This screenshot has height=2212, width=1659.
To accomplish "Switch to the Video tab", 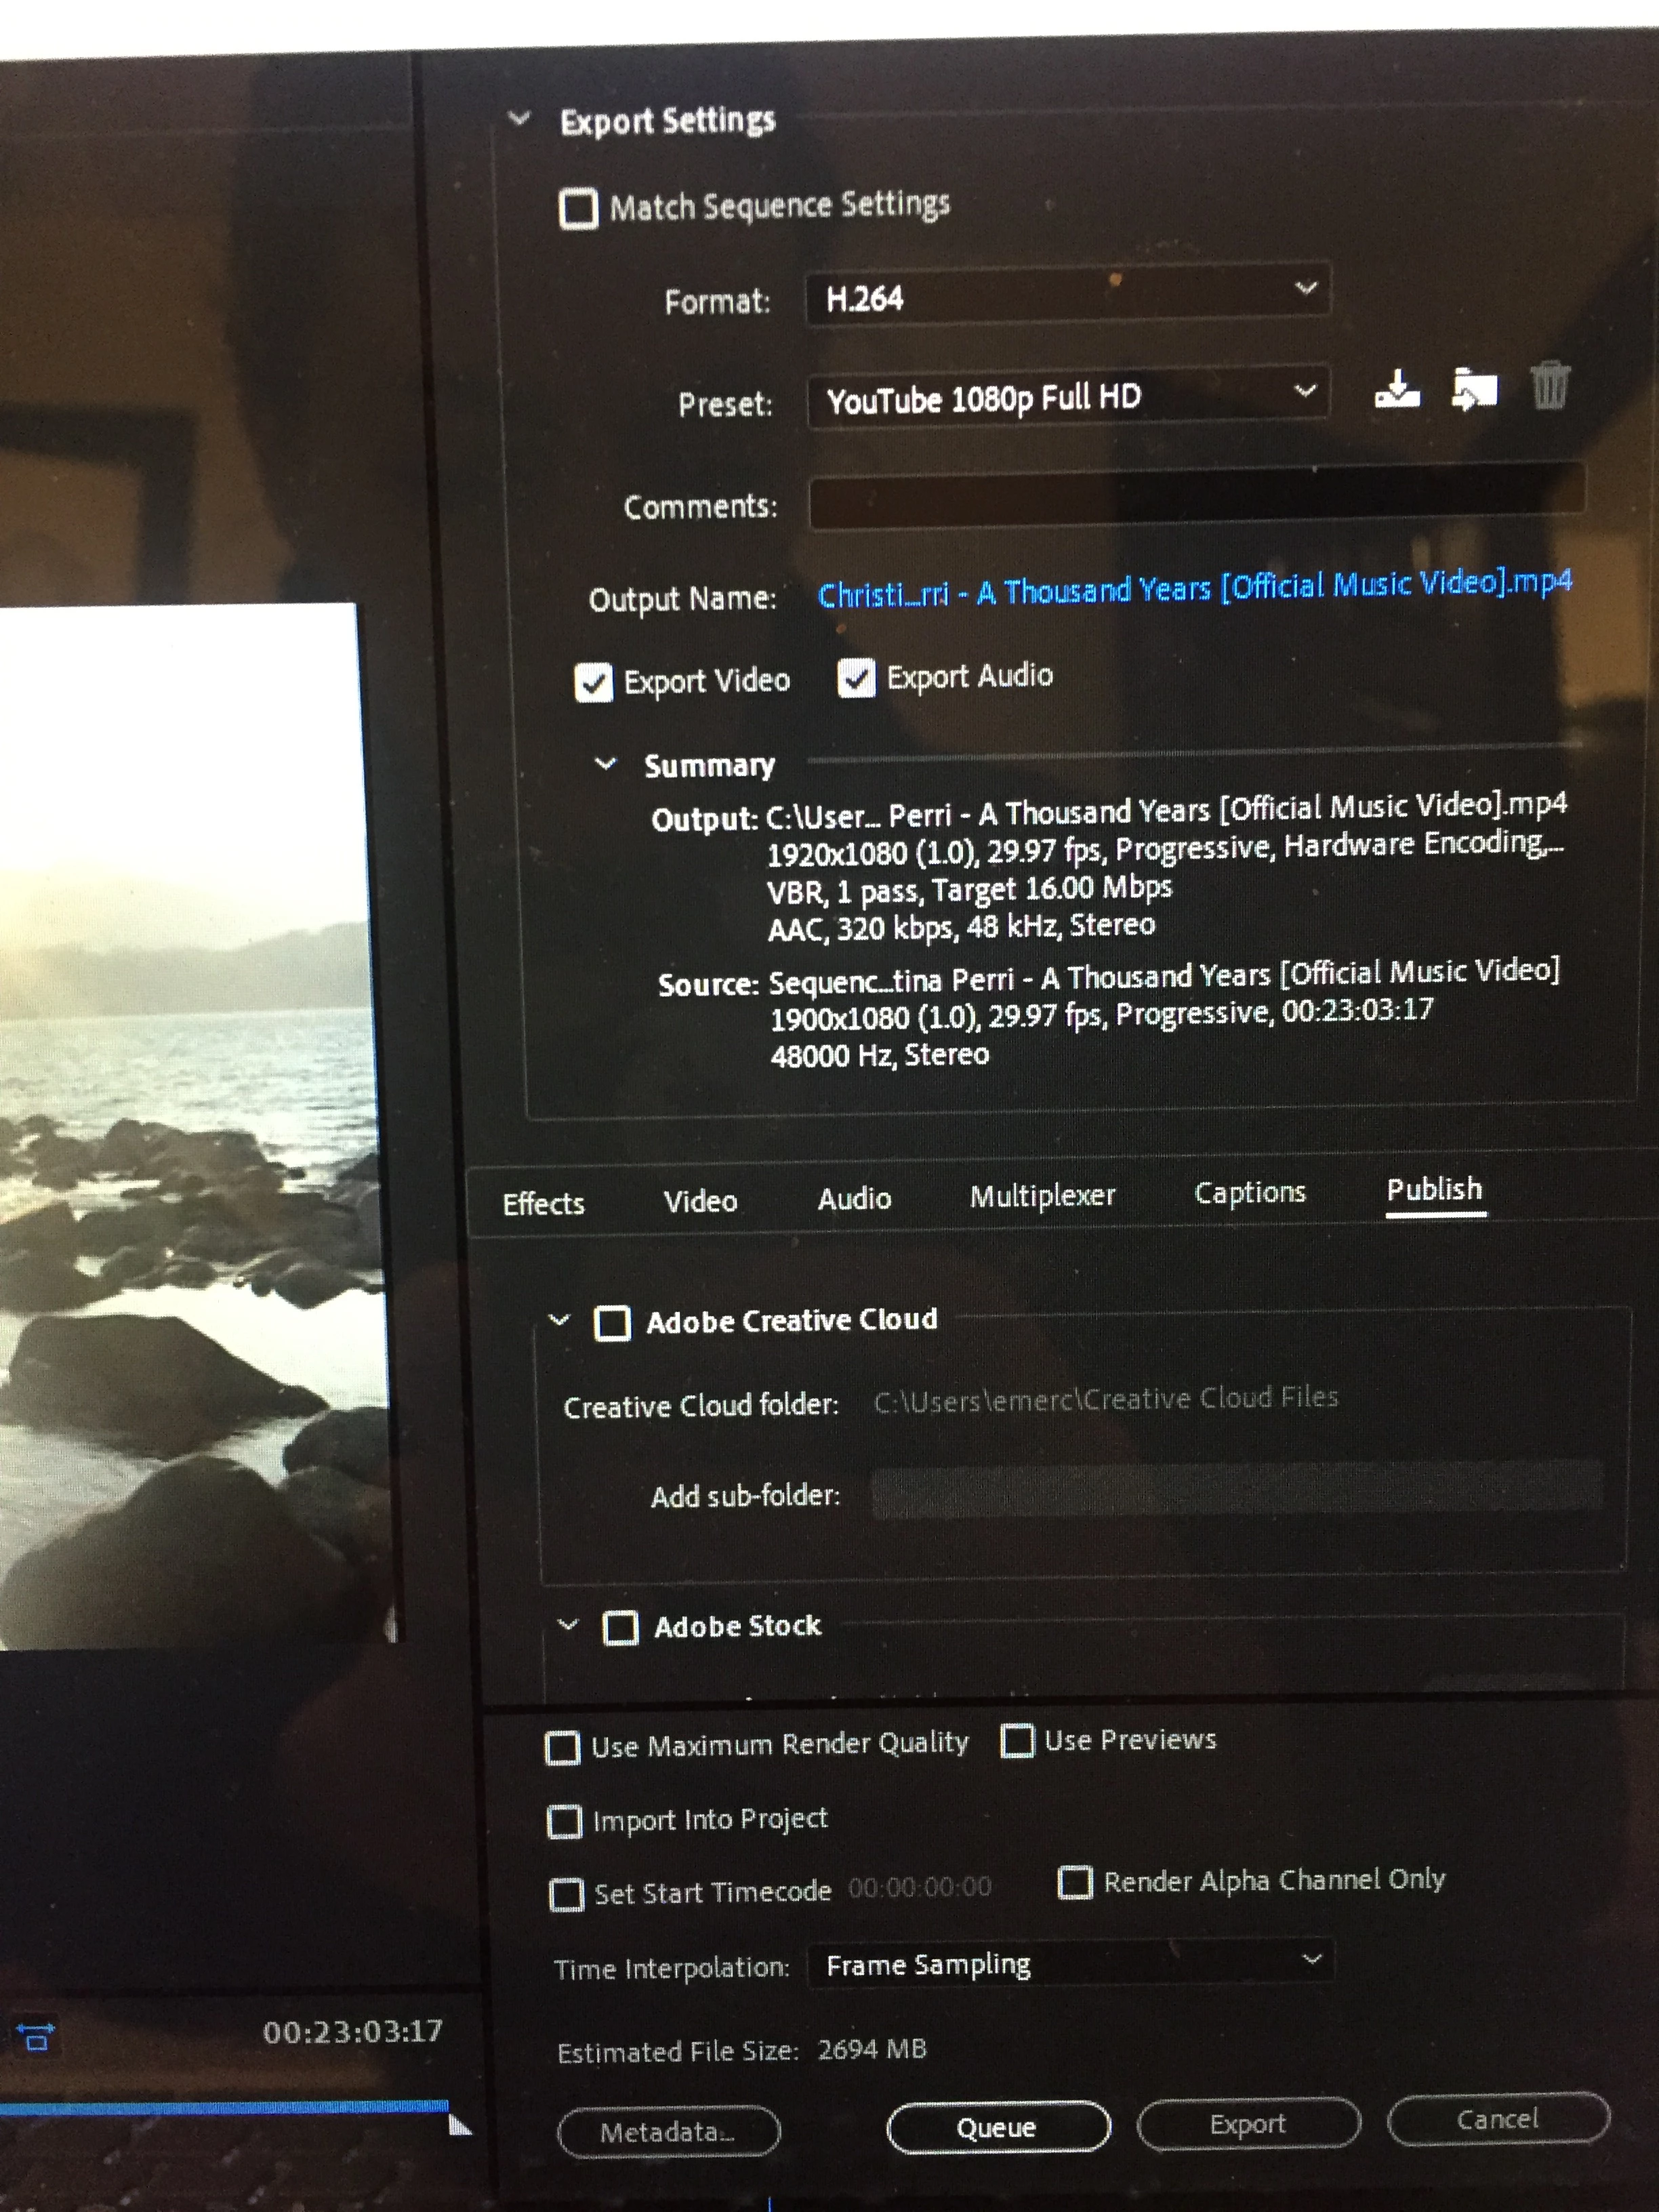I will [x=700, y=1201].
